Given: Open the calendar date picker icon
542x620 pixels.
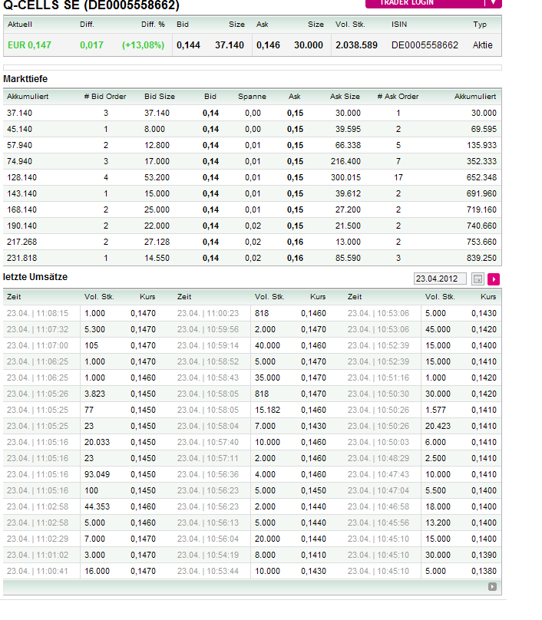Looking at the screenshot, I should 478,279.
